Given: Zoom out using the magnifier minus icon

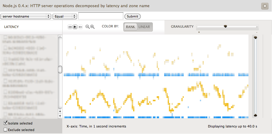Looking at the screenshot, I should [88, 27].
